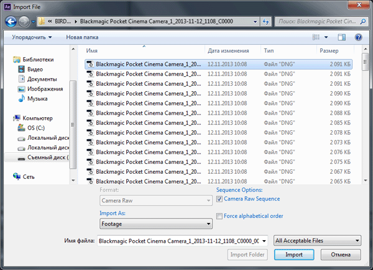373x270 pixels.
Task: Click the help question mark icon
Action: click(358, 37)
